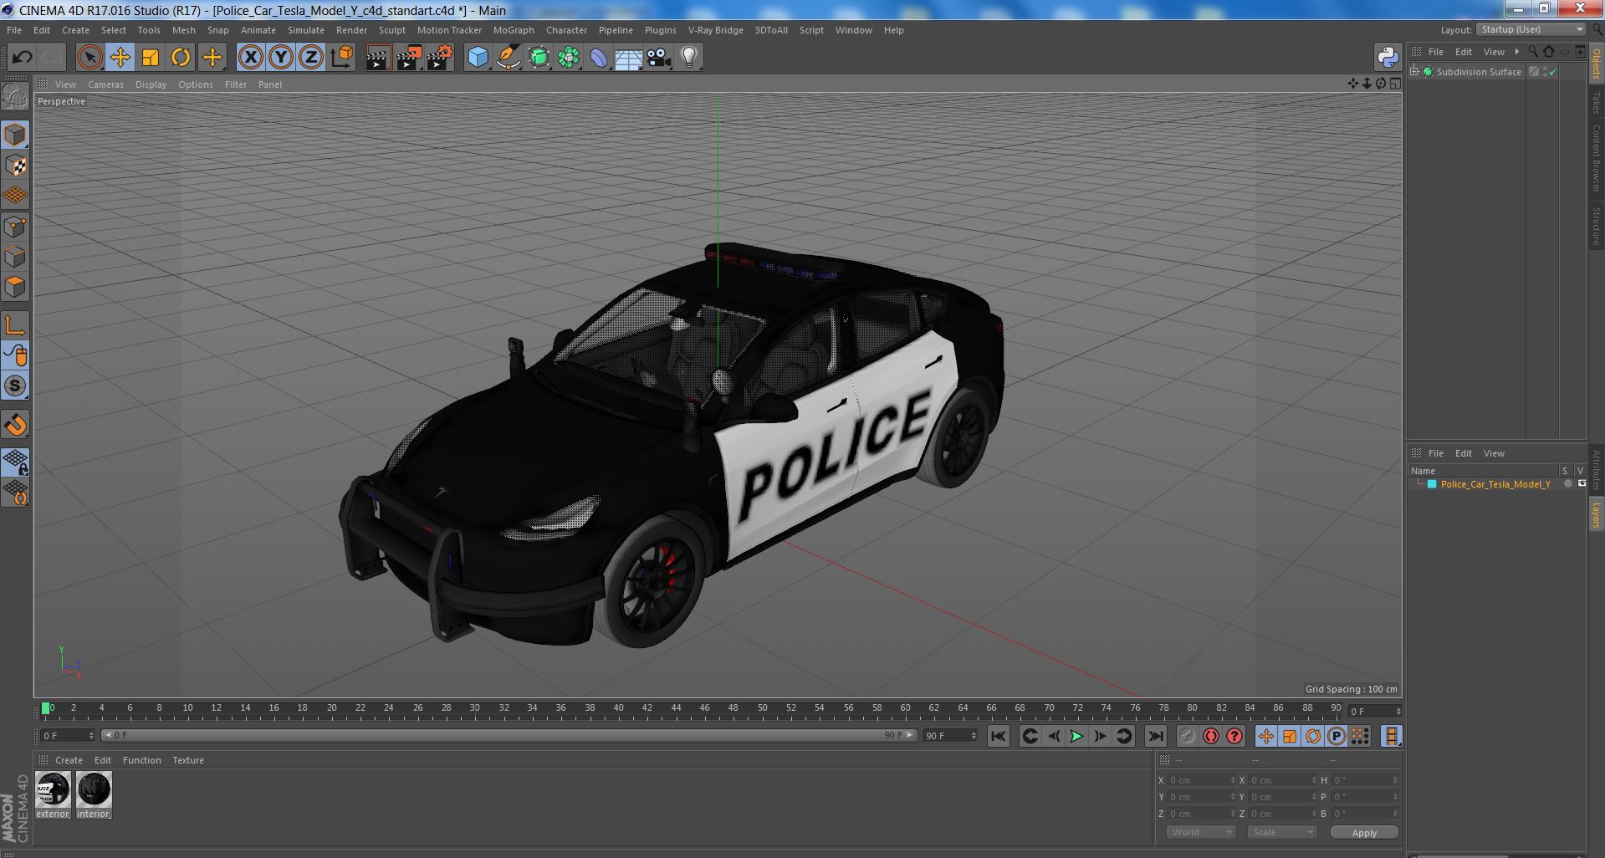Select the Police_Car_Tesla_Model_Y layer row
The height and width of the screenshot is (858, 1605).
pyautogui.click(x=1497, y=484)
